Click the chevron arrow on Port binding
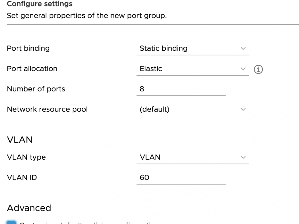 pos(243,48)
